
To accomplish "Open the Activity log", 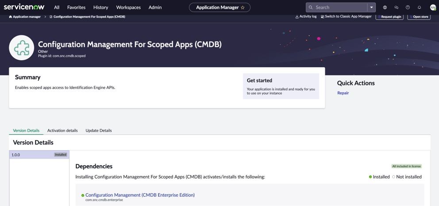I will (x=306, y=16).
